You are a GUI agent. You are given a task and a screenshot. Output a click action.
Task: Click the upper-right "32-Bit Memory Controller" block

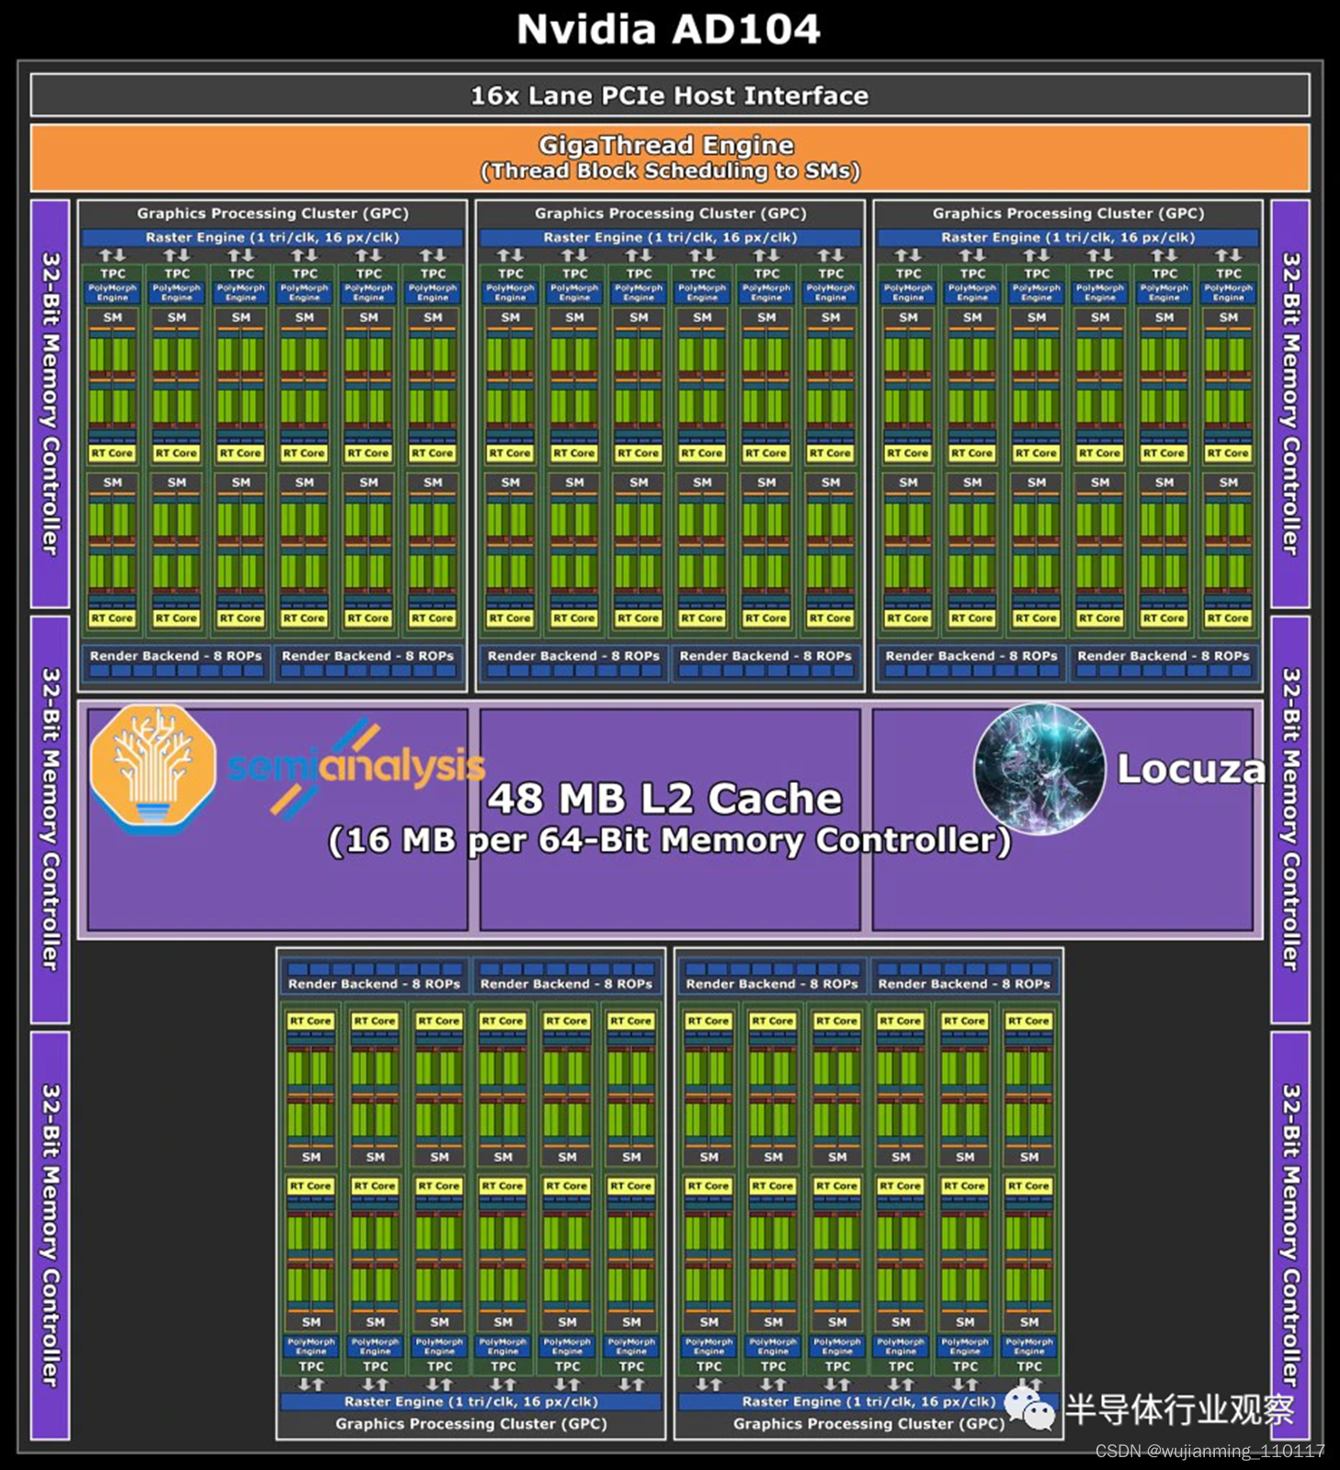1290,403
